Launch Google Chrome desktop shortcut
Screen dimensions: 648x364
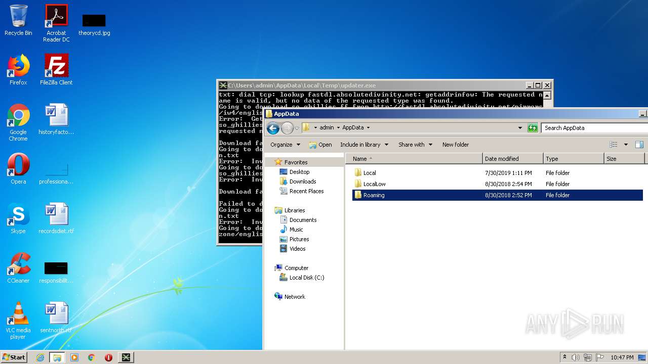coord(18,123)
